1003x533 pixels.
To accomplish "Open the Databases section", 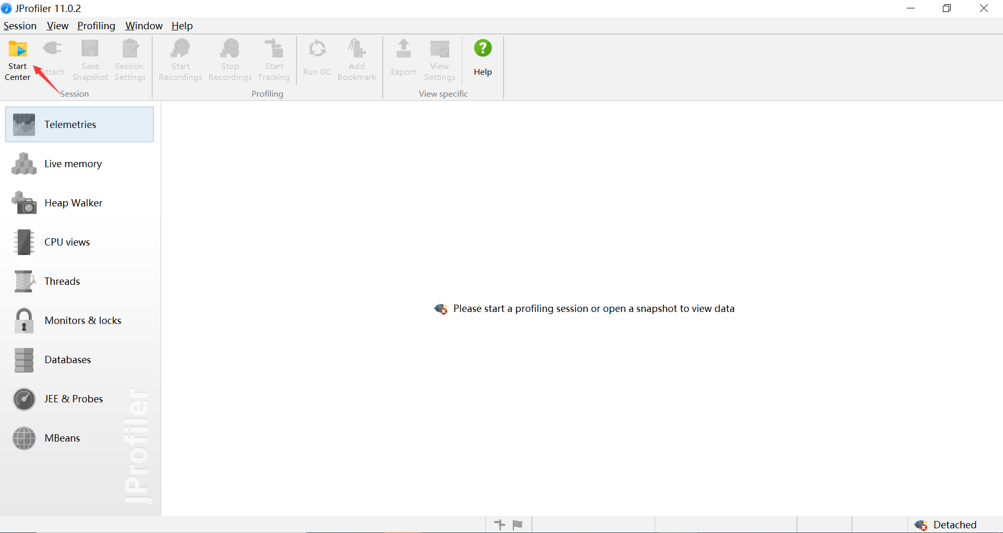I will [x=79, y=360].
